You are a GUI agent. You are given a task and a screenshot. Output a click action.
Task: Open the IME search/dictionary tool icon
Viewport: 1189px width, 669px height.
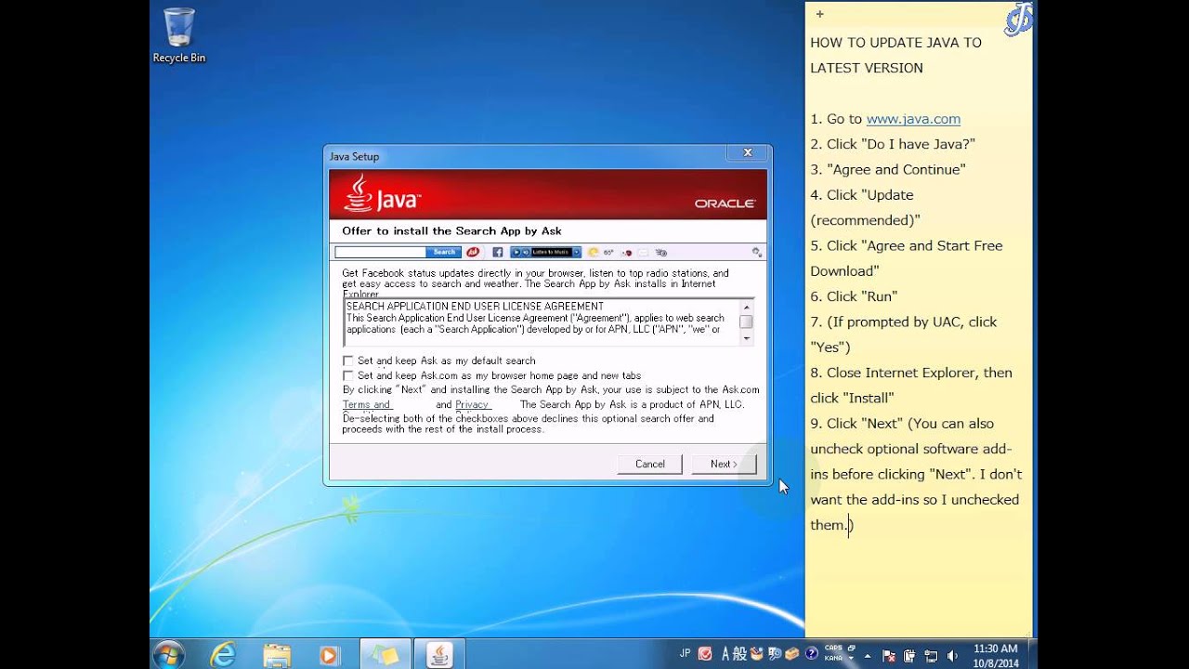(x=775, y=654)
